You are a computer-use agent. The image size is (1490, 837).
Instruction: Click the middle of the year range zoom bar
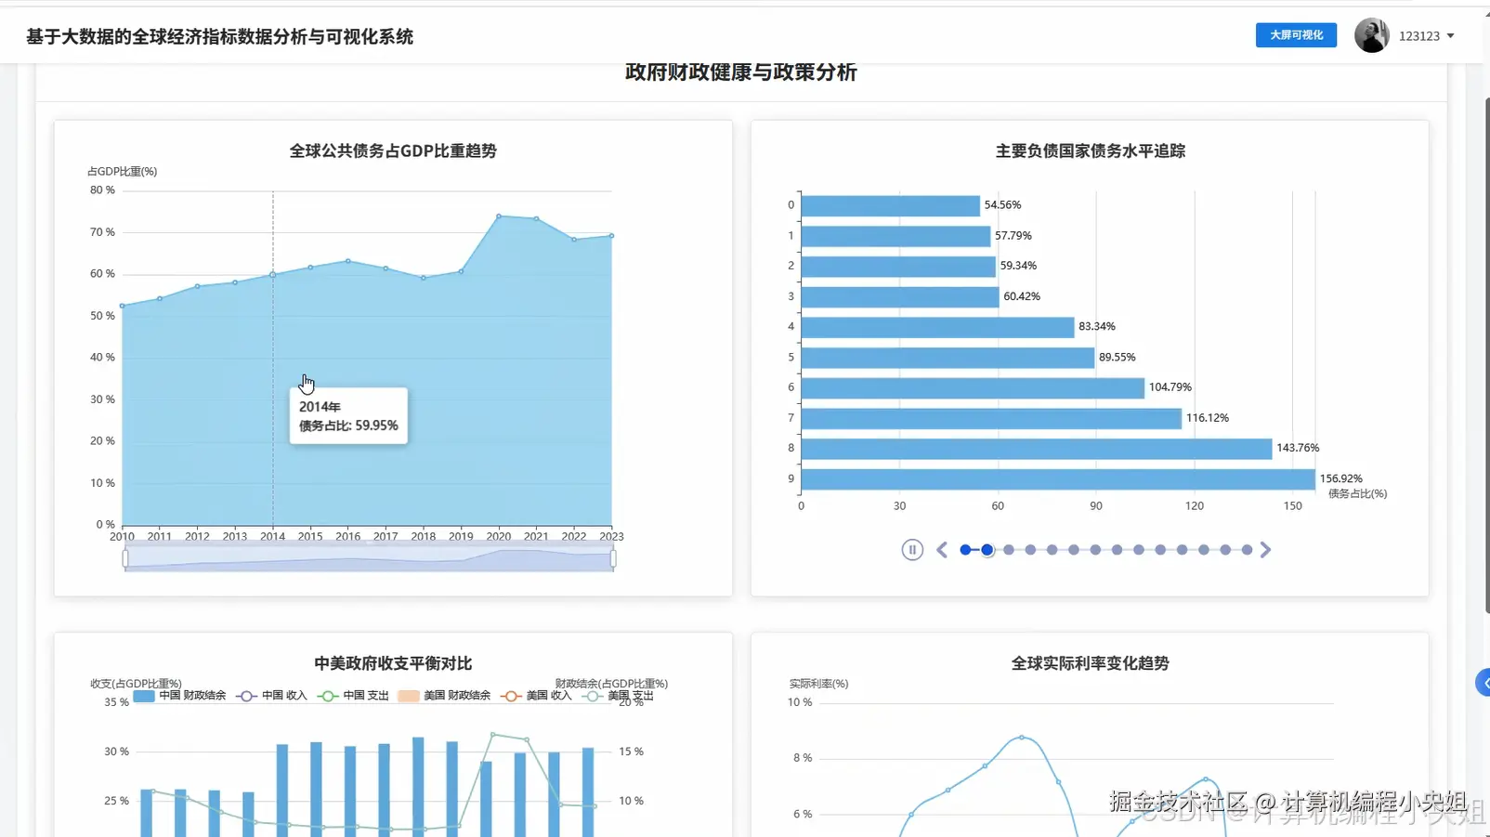(x=369, y=558)
